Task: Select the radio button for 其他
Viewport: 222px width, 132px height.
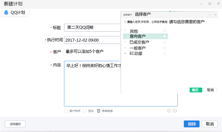Action: 164,31
